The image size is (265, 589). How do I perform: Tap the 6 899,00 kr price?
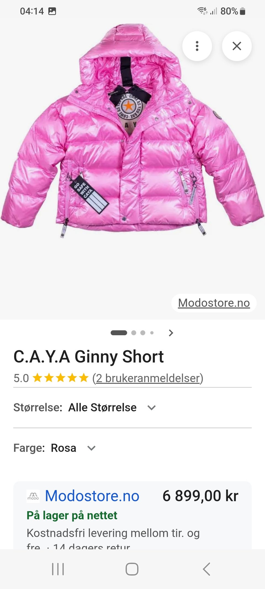[200, 496]
